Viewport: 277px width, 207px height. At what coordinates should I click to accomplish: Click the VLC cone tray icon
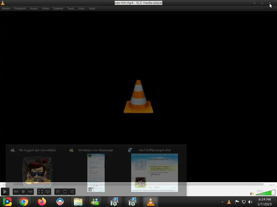[229, 202]
